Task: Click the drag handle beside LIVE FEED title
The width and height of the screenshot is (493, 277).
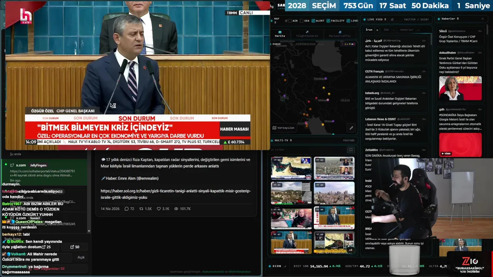Action: coord(386,19)
